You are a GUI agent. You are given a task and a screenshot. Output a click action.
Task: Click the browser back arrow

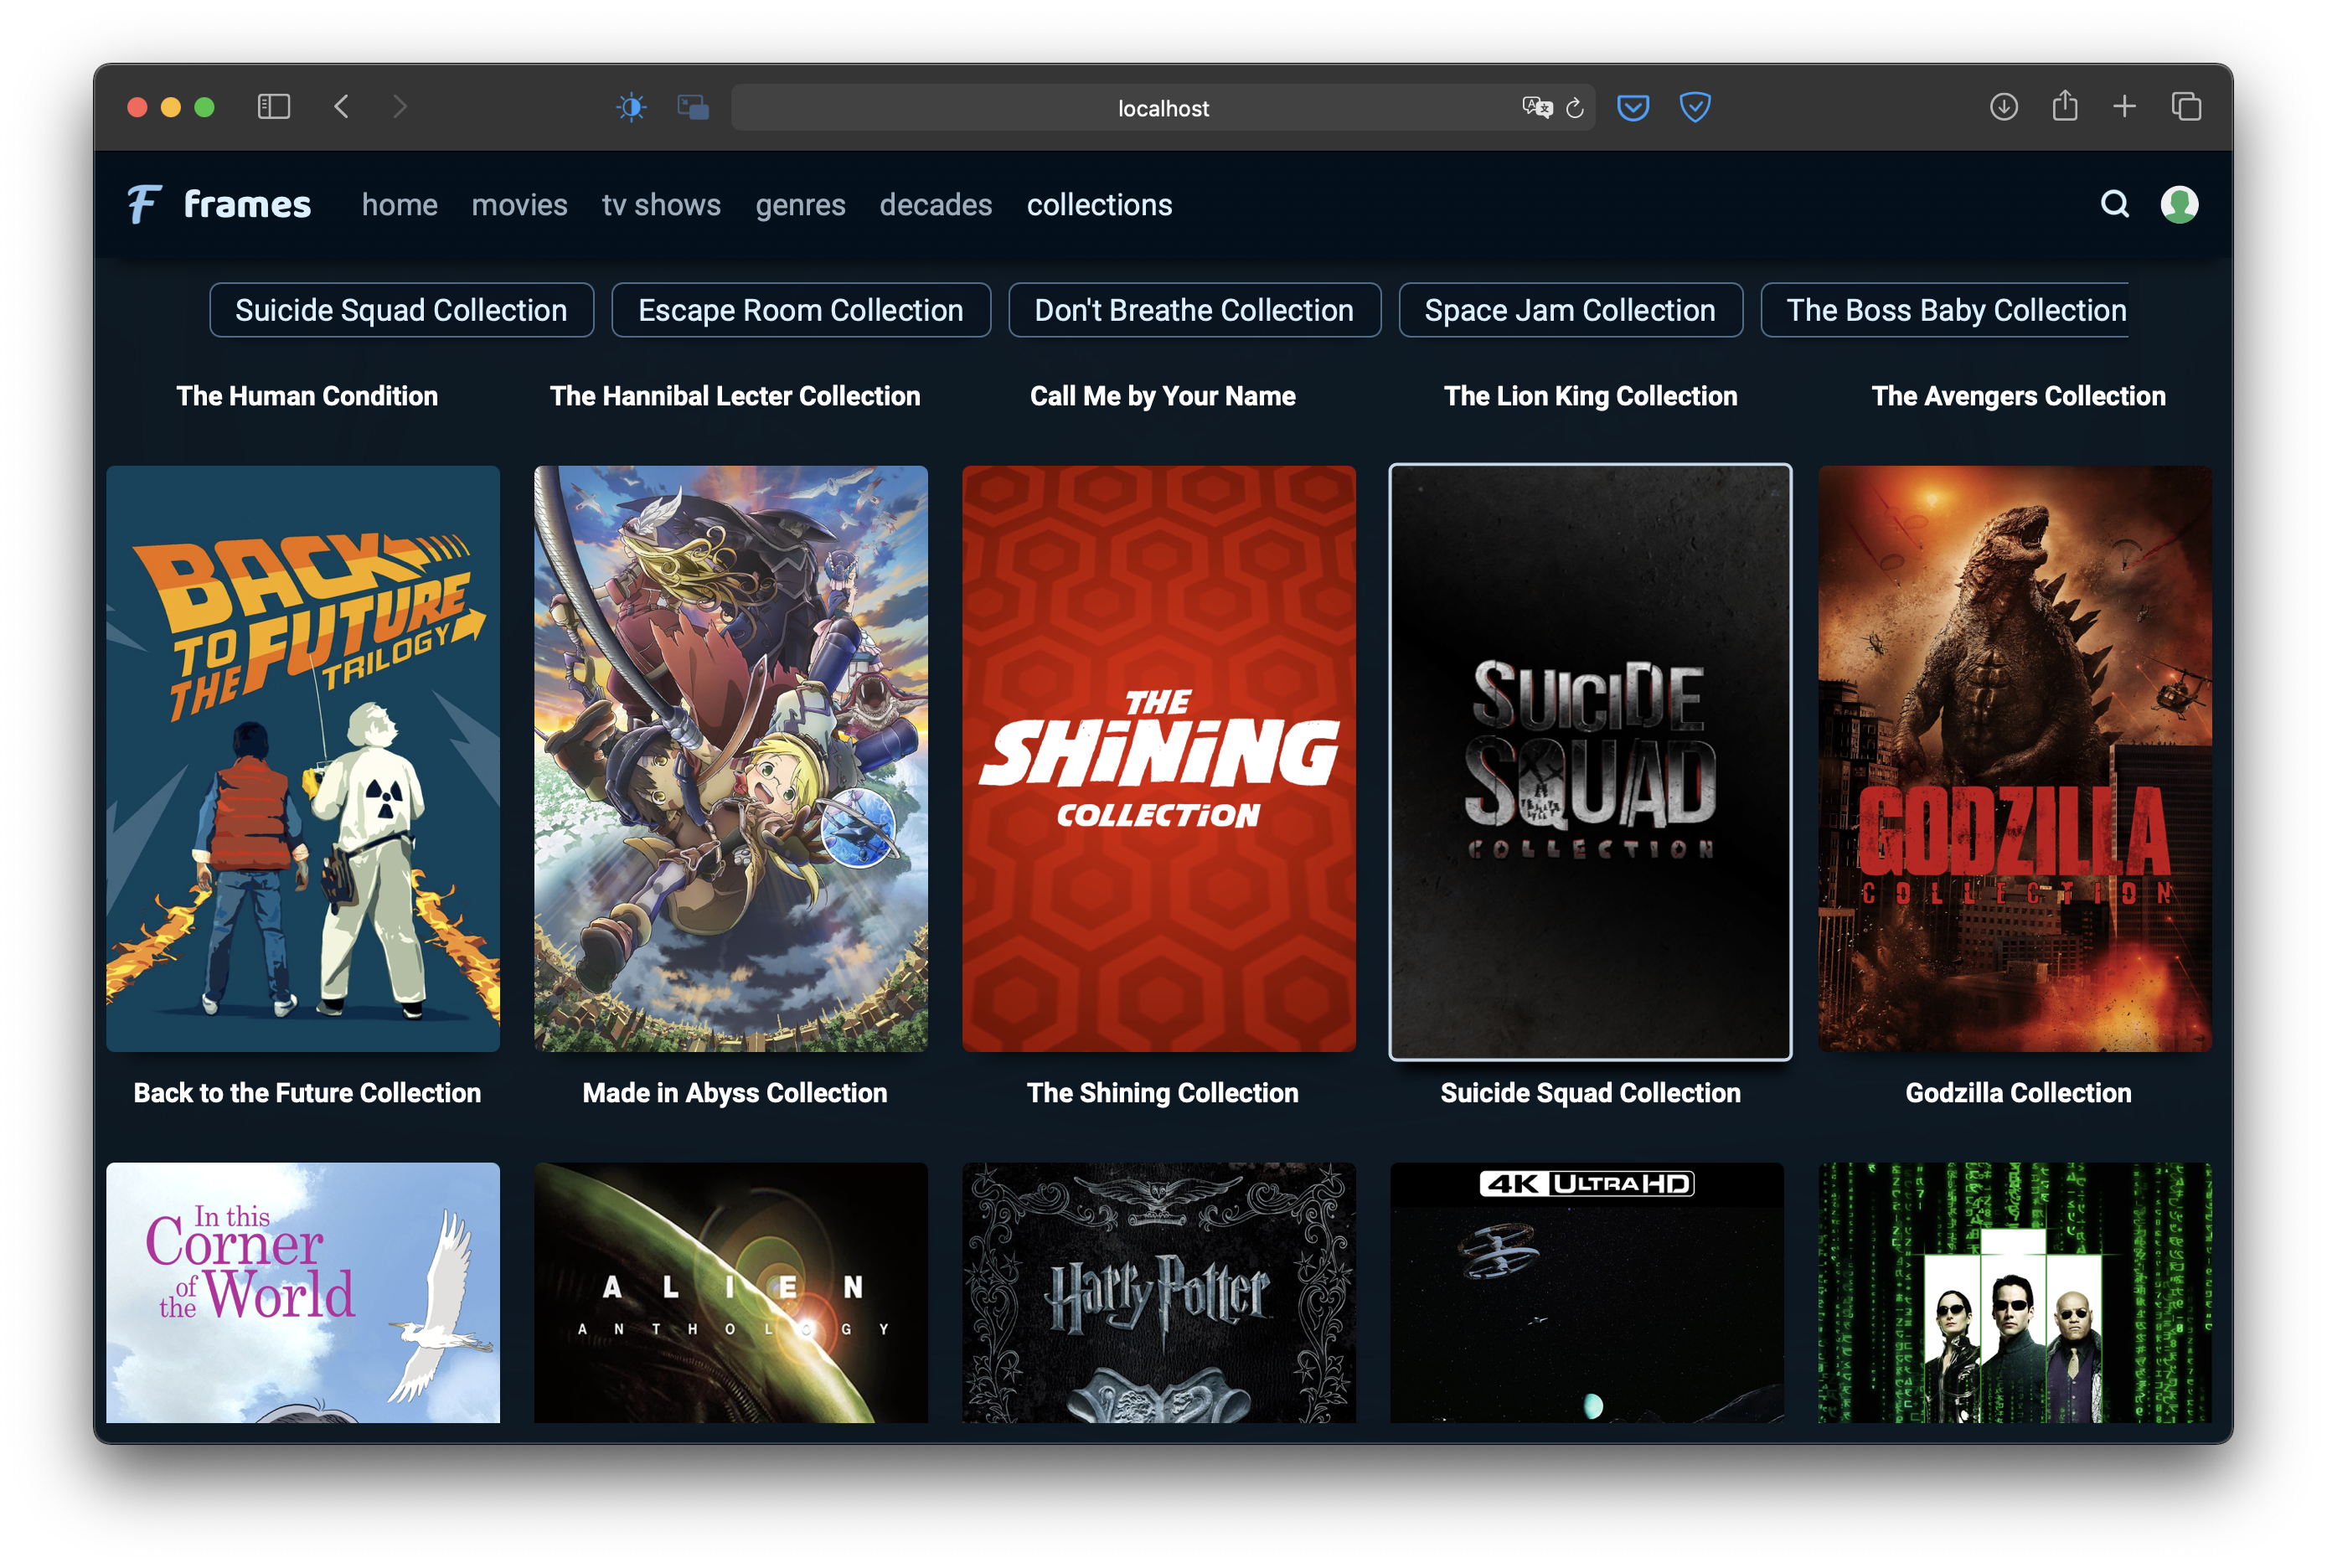click(x=342, y=107)
